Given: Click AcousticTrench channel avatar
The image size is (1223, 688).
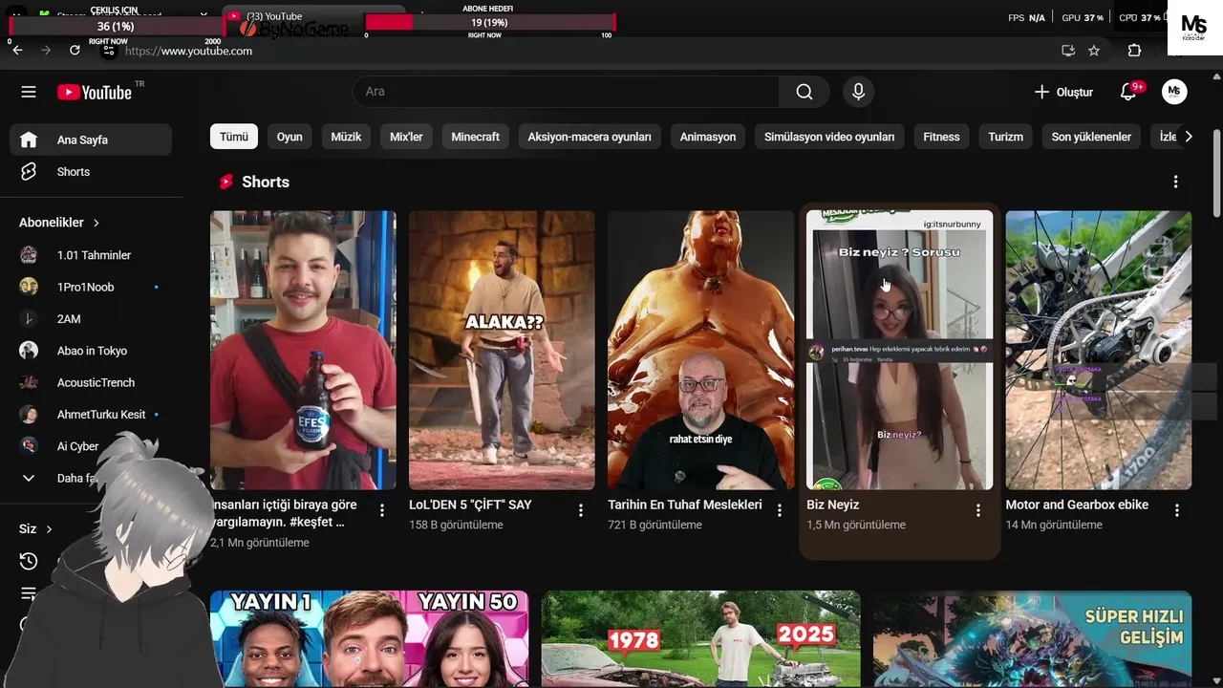Looking at the screenshot, I should coord(29,382).
